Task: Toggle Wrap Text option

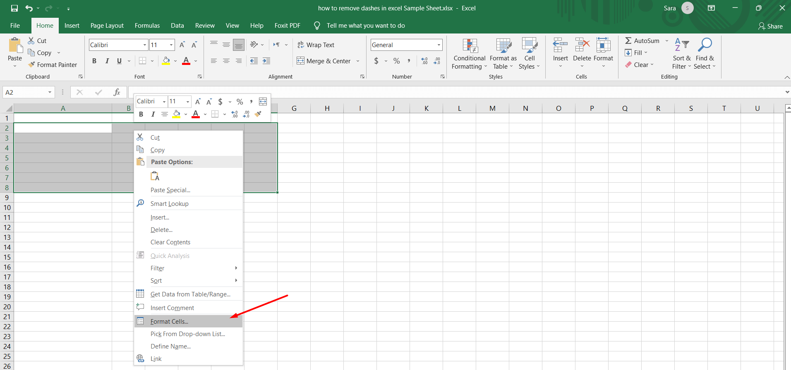Action: tap(316, 45)
